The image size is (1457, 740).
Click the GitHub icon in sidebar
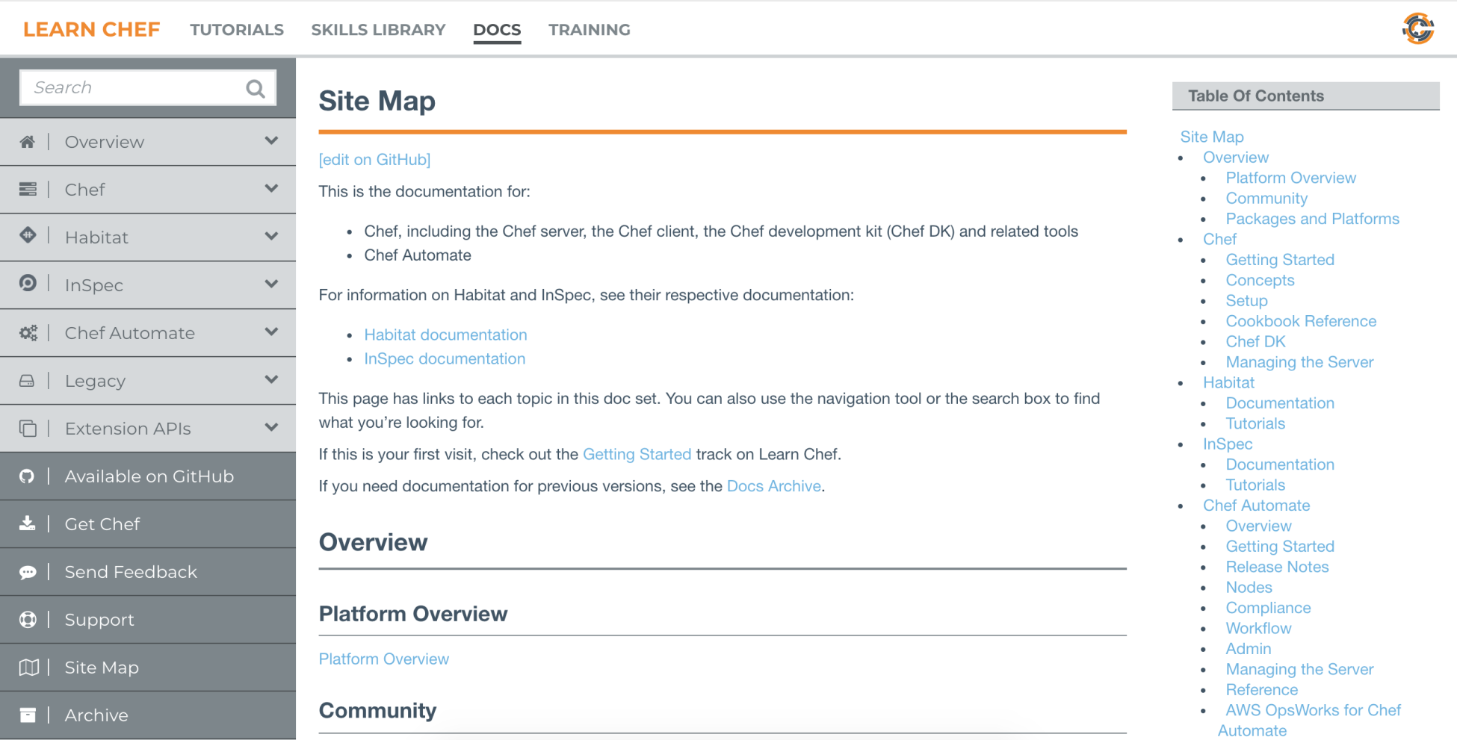[28, 476]
